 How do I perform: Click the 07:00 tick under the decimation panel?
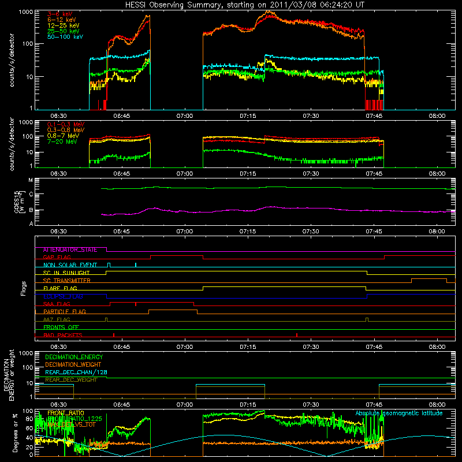pyautogui.click(x=185, y=405)
